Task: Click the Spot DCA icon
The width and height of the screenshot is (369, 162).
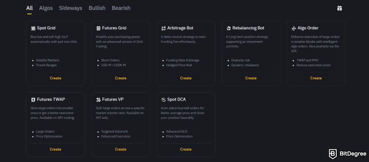Action: 164,100
